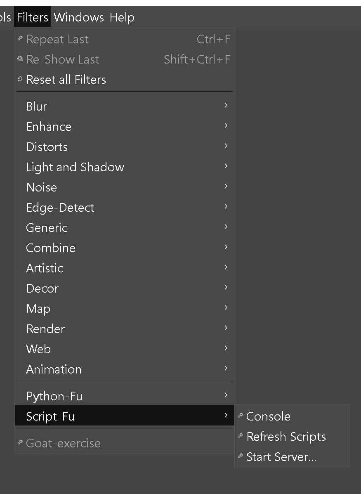
Task: Open the Enhance filters submenu
Action: (49, 127)
